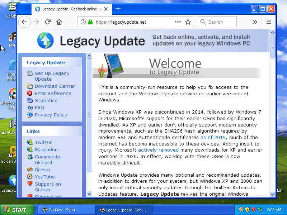Click the sidebar scrollbar thumb

pos(89,115)
